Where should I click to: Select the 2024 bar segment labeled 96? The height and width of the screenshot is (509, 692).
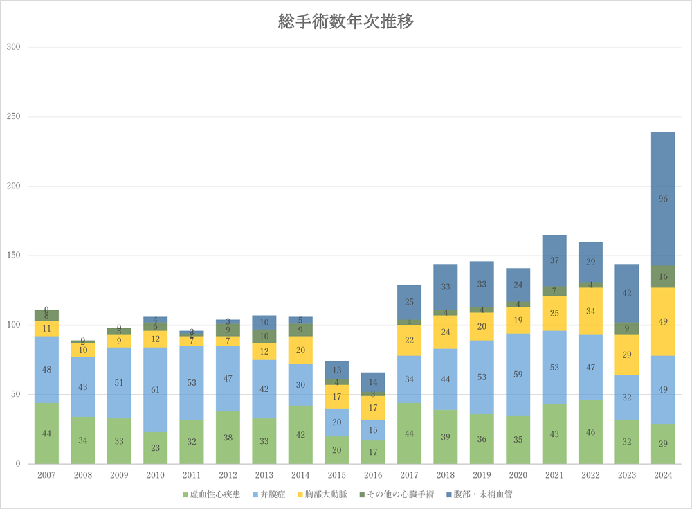point(663,199)
